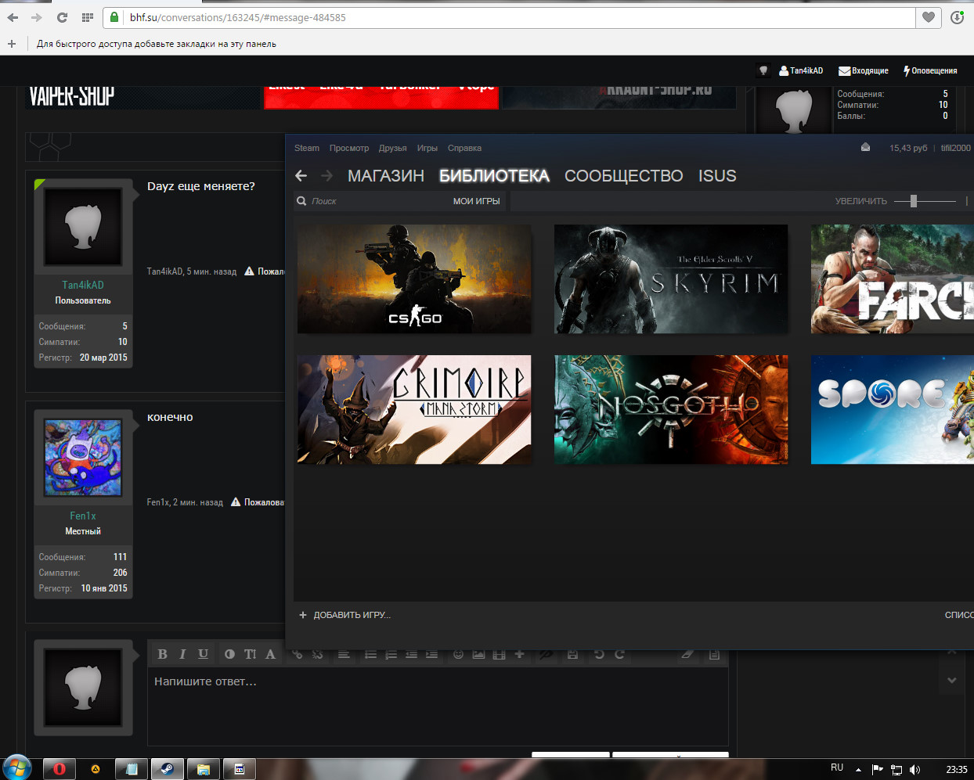The image size is (974, 780).
Task: Open the text color picker in editor
Action: (229, 654)
